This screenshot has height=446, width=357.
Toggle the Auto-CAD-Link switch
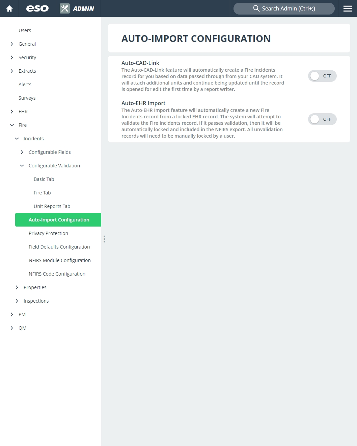click(x=322, y=76)
